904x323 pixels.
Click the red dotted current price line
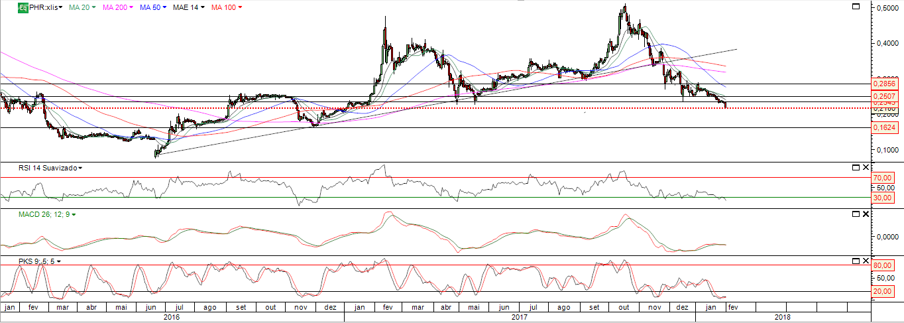coord(434,108)
